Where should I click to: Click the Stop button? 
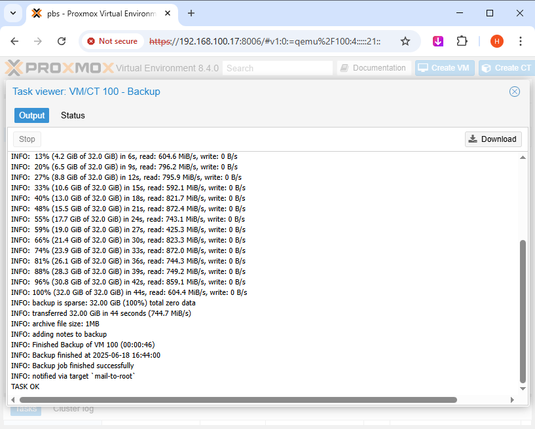click(x=27, y=139)
